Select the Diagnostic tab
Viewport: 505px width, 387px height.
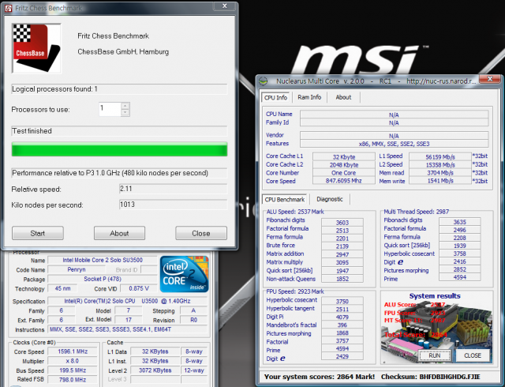(330, 199)
